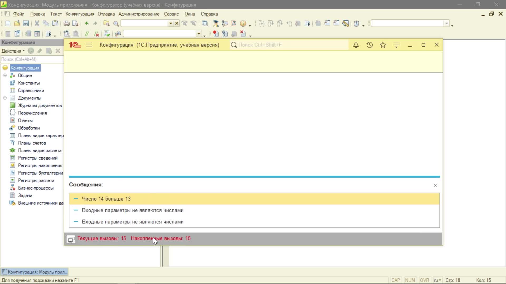Click the Copy icon in the toolbar
This screenshot has width=506, height=284.
46,24
